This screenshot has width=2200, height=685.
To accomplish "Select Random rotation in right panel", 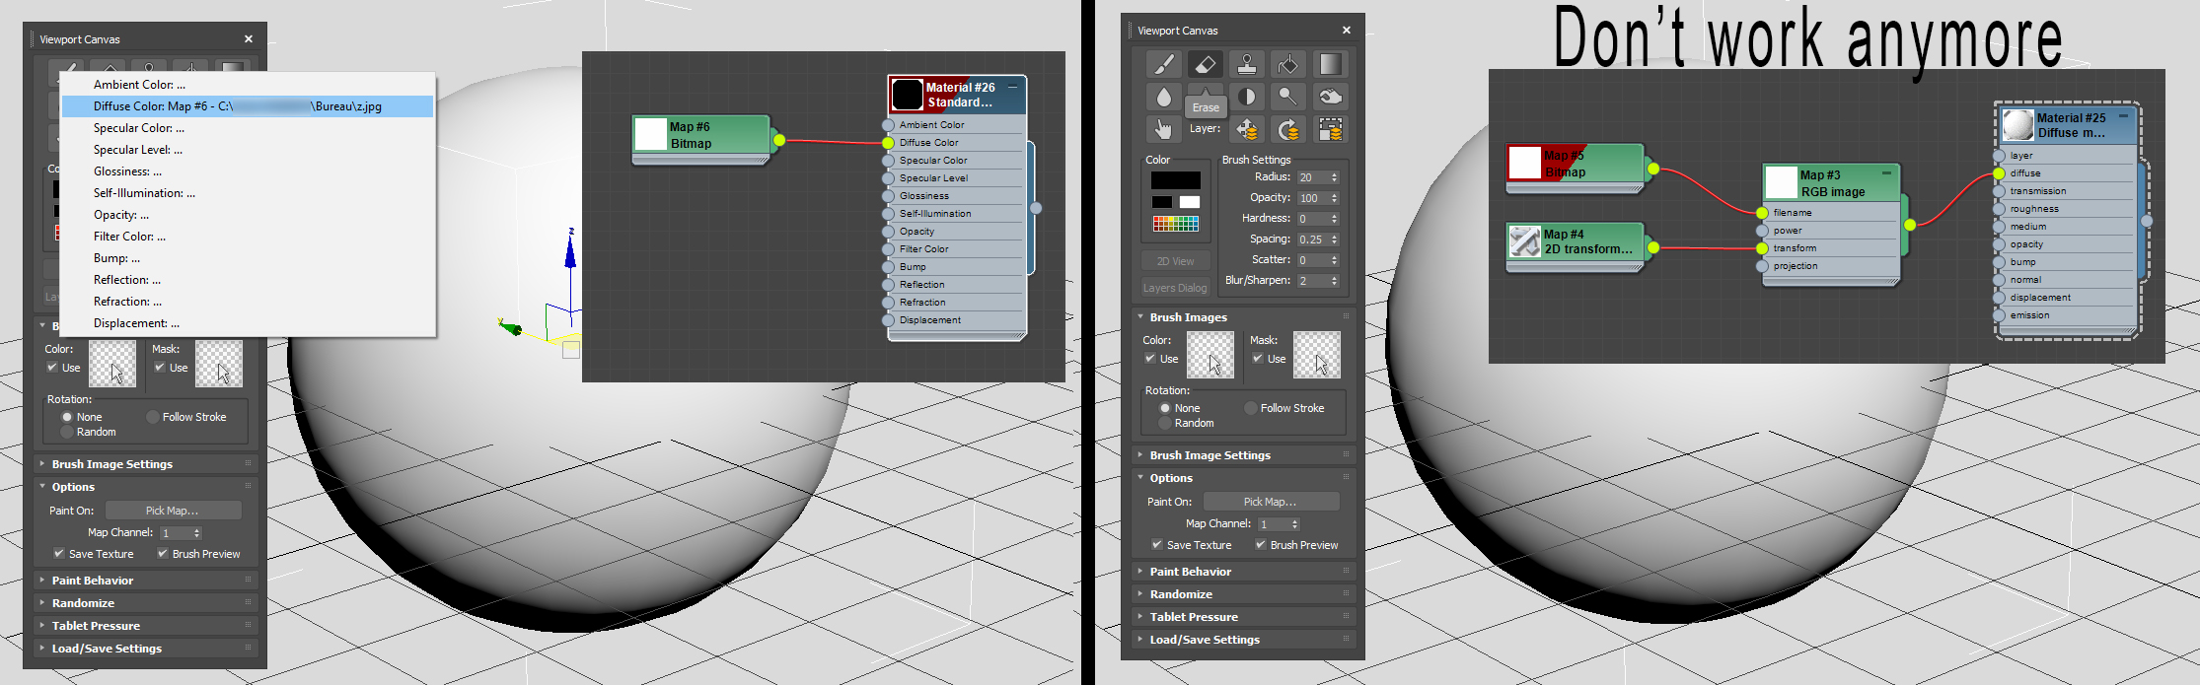I will (1165, 423).
